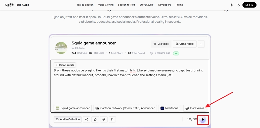Click the bookmark save icon
The image size is (260, 128).
(112, 119)
